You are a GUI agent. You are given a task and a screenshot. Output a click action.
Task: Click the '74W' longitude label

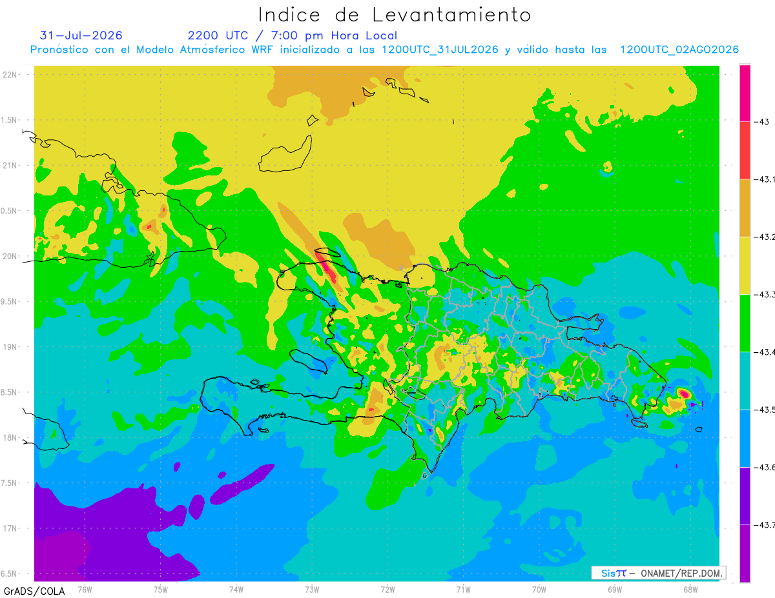[x=236, y=589]
